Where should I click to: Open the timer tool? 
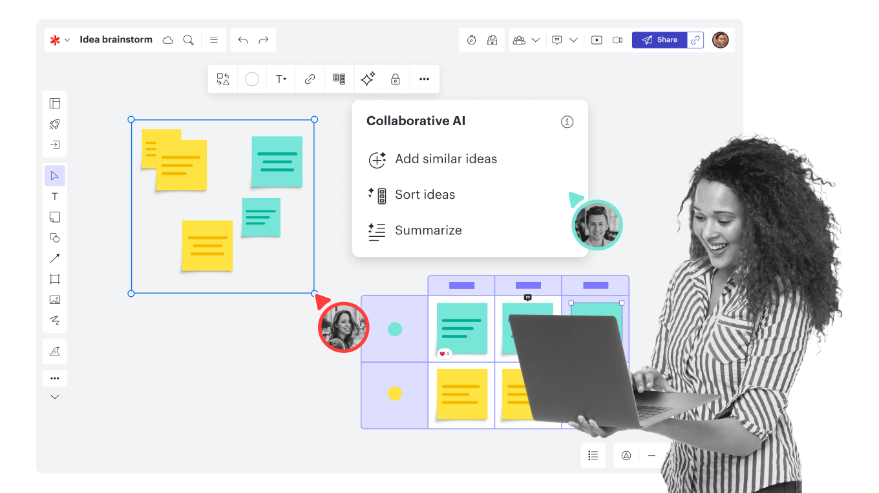tap(472, 40)
